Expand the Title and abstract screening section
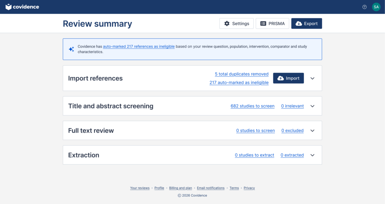Screen dimensions: 385x204 (x=312, y=106)
